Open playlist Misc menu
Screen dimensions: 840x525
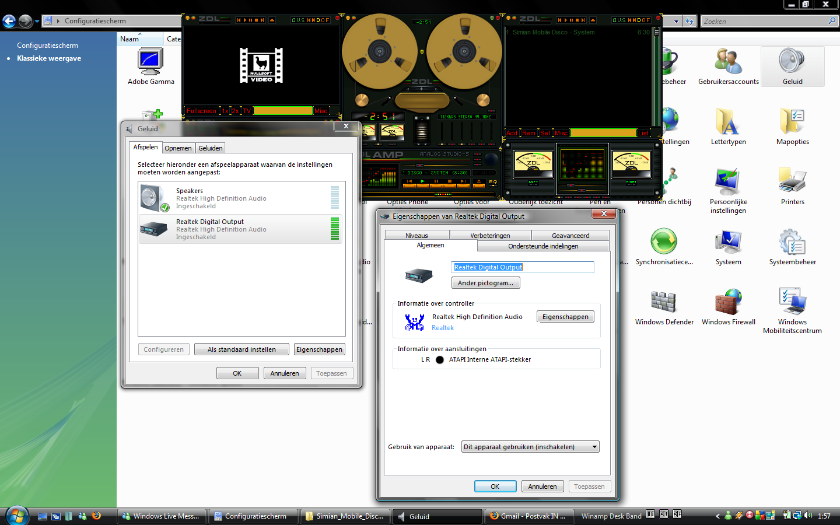[561, 133]
